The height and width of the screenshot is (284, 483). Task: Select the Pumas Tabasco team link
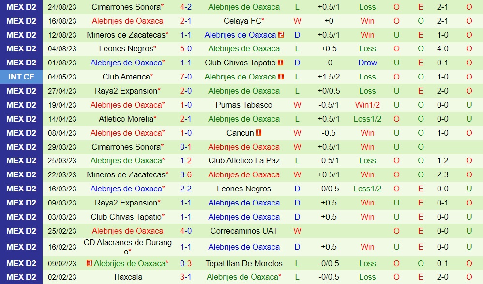click(x=244, y=105)
